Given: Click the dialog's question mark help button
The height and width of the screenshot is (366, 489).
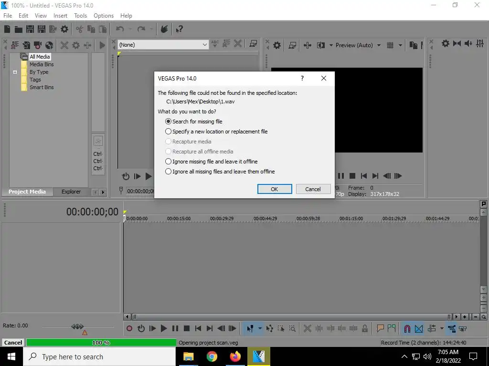Looking at the screenshot, I should tap(302, 78).
